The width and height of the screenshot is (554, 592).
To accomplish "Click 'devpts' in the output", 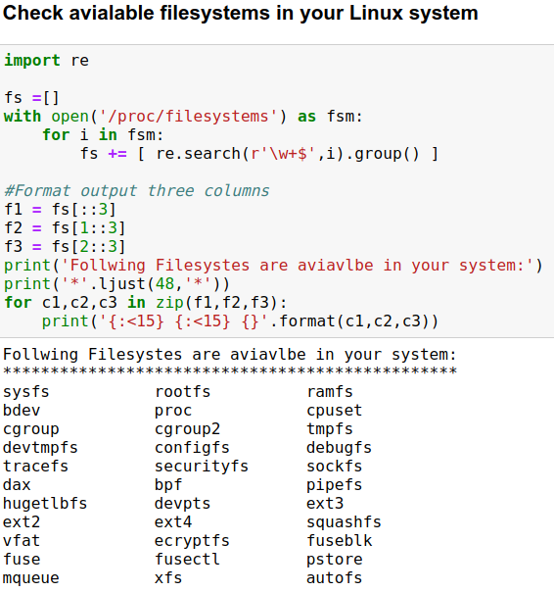I will (x=182, y=504).
